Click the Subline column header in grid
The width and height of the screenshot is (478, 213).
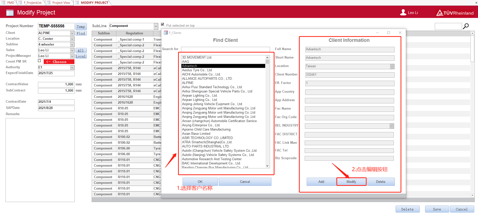[104, 33]
